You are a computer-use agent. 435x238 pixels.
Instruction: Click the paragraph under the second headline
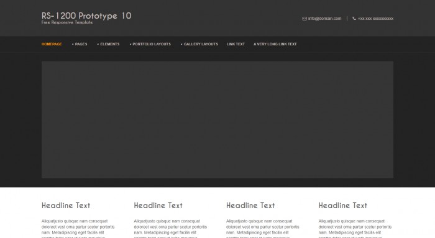coord(171,228)
